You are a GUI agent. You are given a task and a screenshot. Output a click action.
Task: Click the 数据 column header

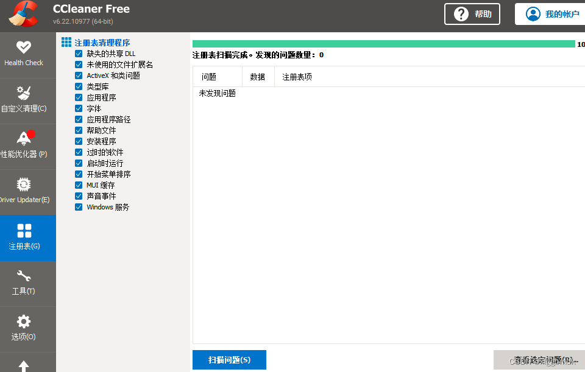tap(258, 77)
